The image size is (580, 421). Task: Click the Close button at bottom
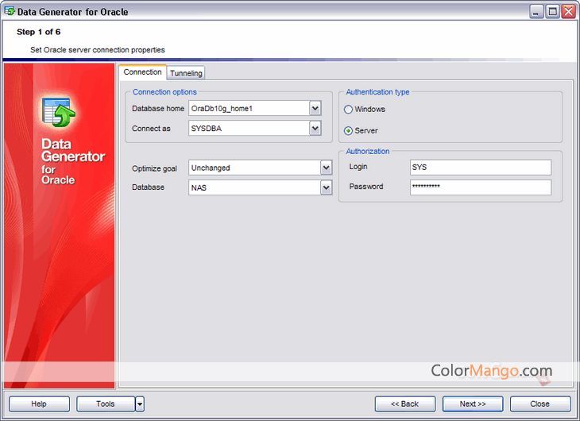tap(540, 404)
